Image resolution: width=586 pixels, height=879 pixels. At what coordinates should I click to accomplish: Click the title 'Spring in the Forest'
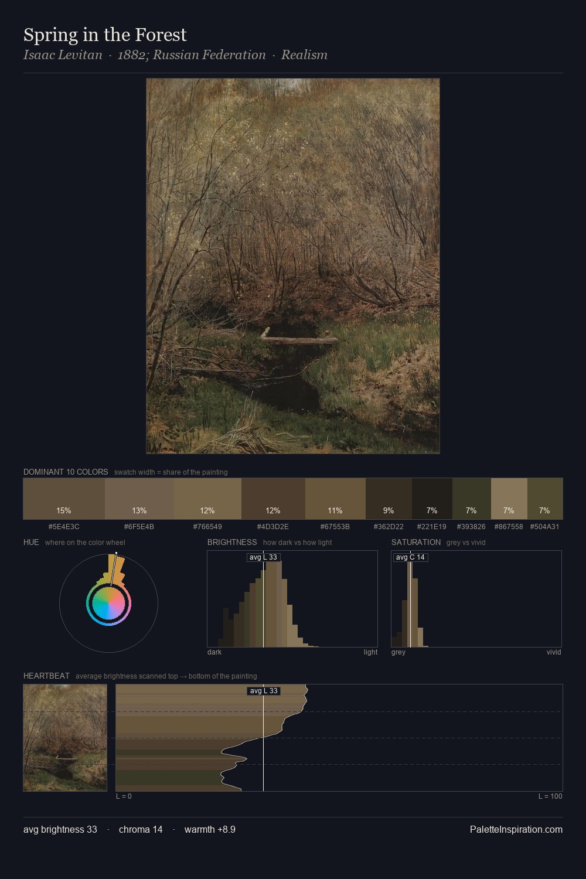click(x=105, y=35)
